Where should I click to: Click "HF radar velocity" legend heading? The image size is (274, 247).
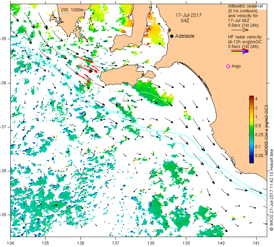click(245, 37)
